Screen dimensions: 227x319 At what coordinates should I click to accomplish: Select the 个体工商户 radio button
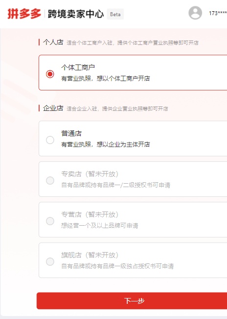tap(50, 74)
